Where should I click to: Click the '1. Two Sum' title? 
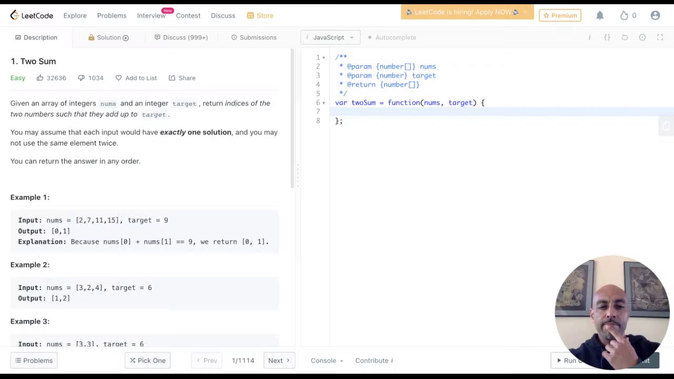(x=33, y=61)
